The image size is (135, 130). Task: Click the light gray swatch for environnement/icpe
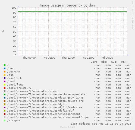click(x=5, y=117)
